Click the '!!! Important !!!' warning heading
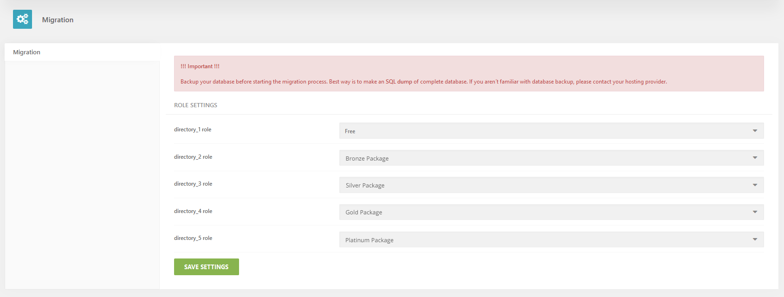Image resolution: width=784 pixels, height=297 pixels. click(200, 66)
